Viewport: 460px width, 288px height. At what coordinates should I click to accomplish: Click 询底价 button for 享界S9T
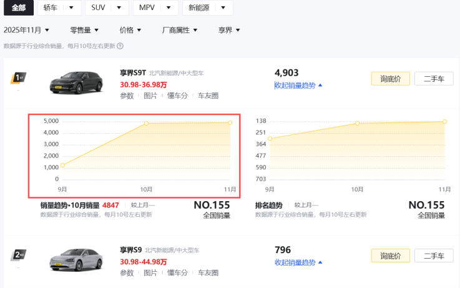click(x=391, y=79)
